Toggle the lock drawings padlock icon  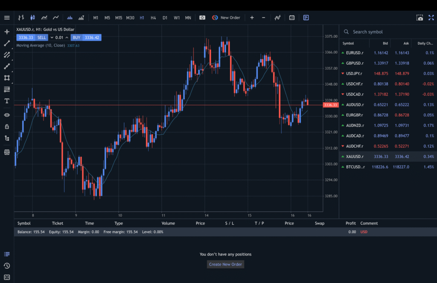pyautogui.click(x=7, y=126)
